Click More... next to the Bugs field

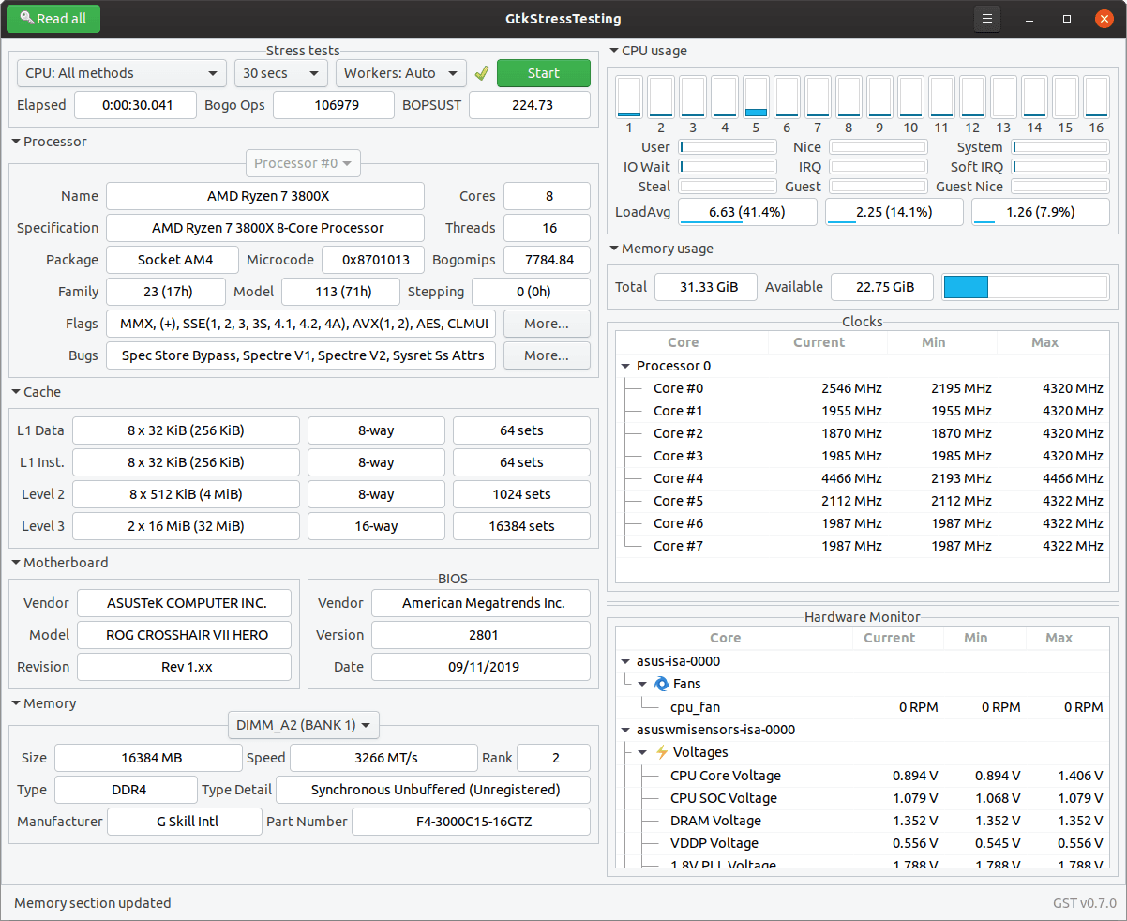547,355
